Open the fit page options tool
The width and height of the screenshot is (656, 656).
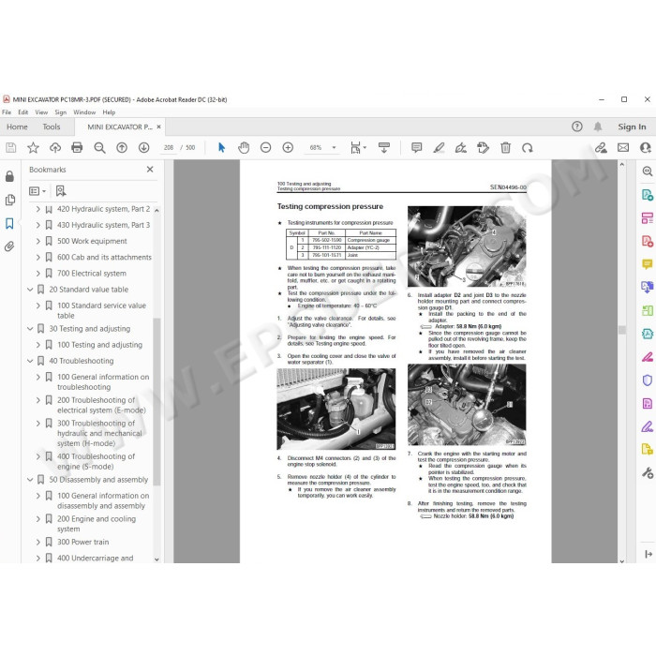(358, 148)
